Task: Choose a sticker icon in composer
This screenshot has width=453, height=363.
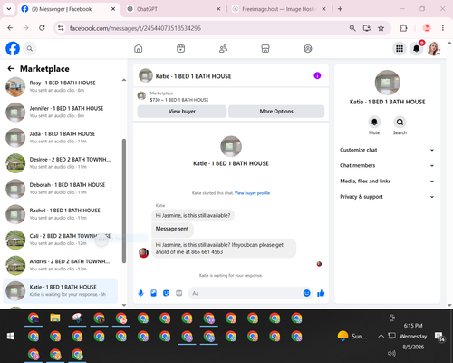Action: pos(166,293)
